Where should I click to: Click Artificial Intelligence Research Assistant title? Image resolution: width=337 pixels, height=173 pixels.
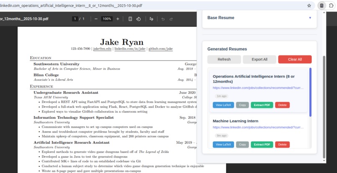(71, 142)
